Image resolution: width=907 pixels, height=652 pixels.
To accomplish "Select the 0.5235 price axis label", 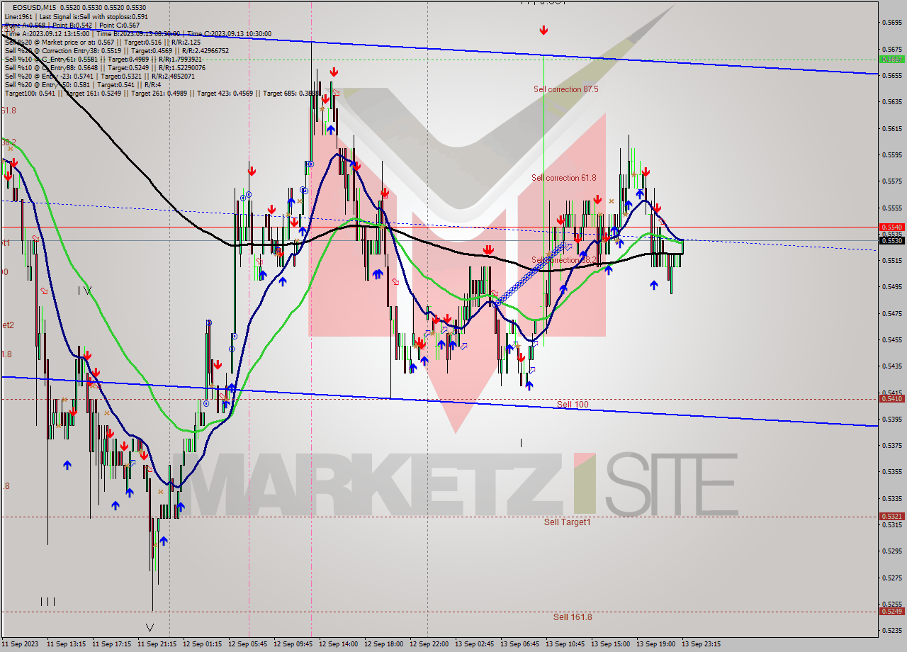I will [892, 630].
